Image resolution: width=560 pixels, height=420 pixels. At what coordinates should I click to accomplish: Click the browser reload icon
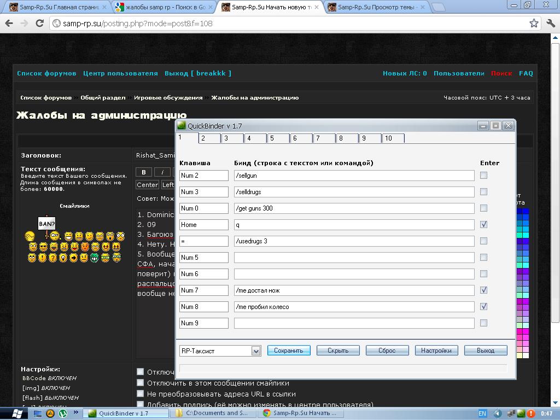[x=39, y=24]
